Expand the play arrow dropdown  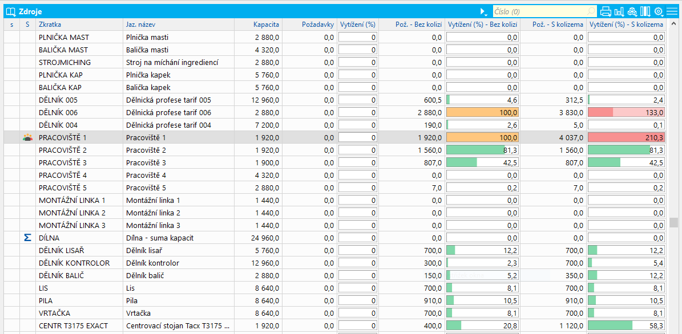[484, 11]
